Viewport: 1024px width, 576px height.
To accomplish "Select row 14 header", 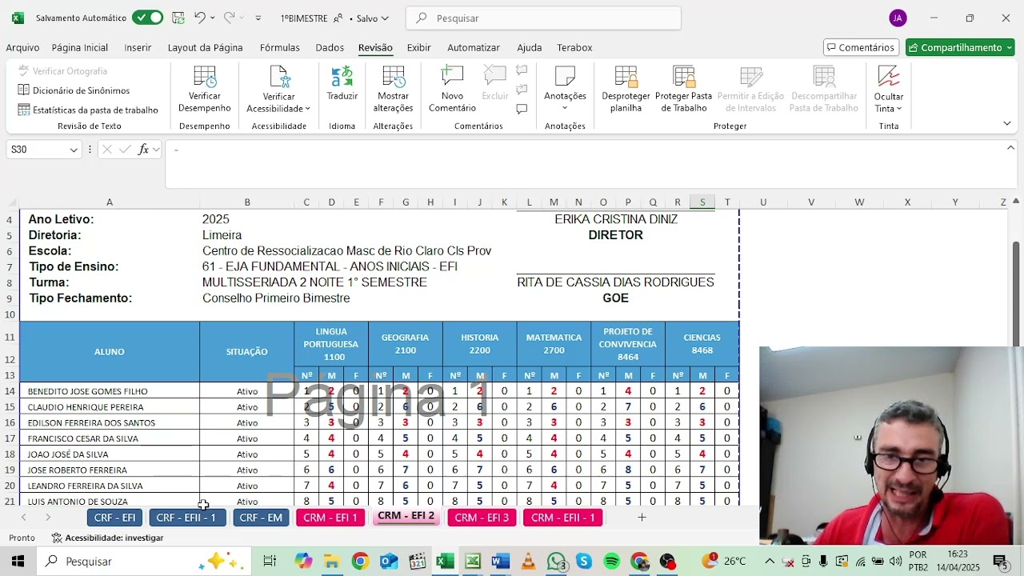I will coord(10,391).
